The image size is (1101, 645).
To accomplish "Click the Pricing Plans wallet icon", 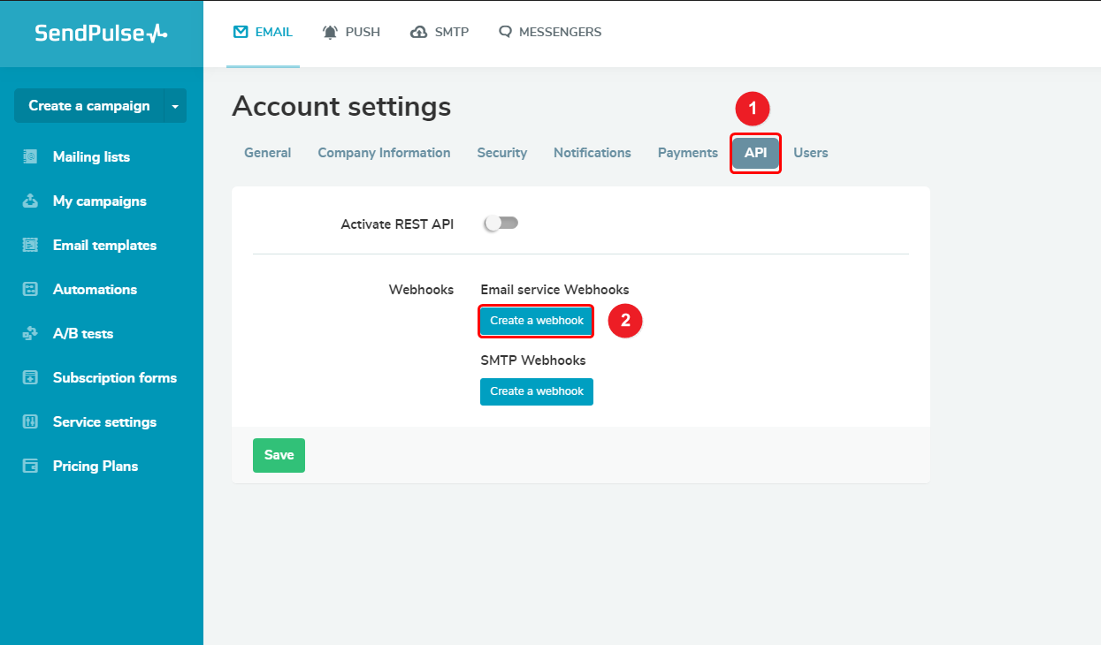I will (30, 467).
